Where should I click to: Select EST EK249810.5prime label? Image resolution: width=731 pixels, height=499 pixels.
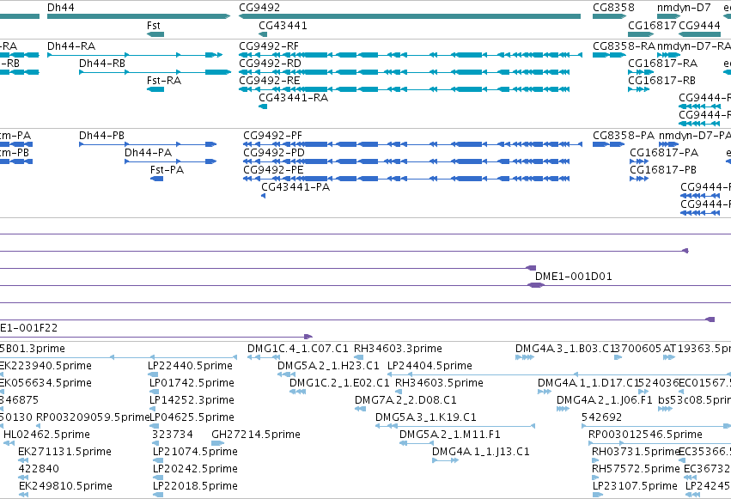click(x=66, y=486)
